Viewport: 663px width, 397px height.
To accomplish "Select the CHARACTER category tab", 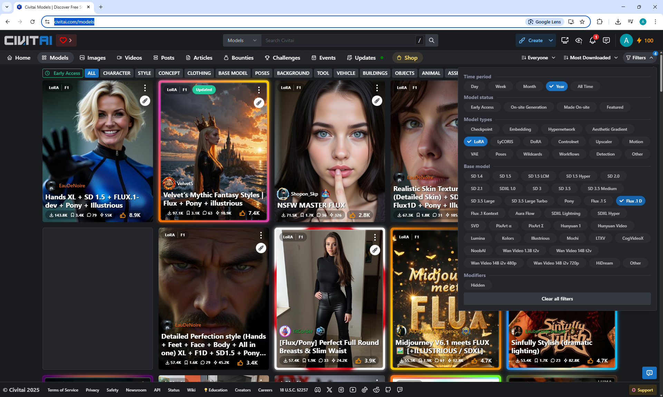I will (x=116, y=73).
